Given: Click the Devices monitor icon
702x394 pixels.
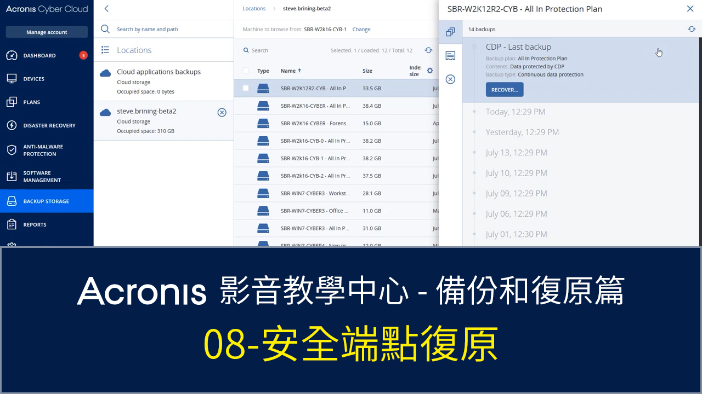Looking at the screenshot, I should [12, 79].
